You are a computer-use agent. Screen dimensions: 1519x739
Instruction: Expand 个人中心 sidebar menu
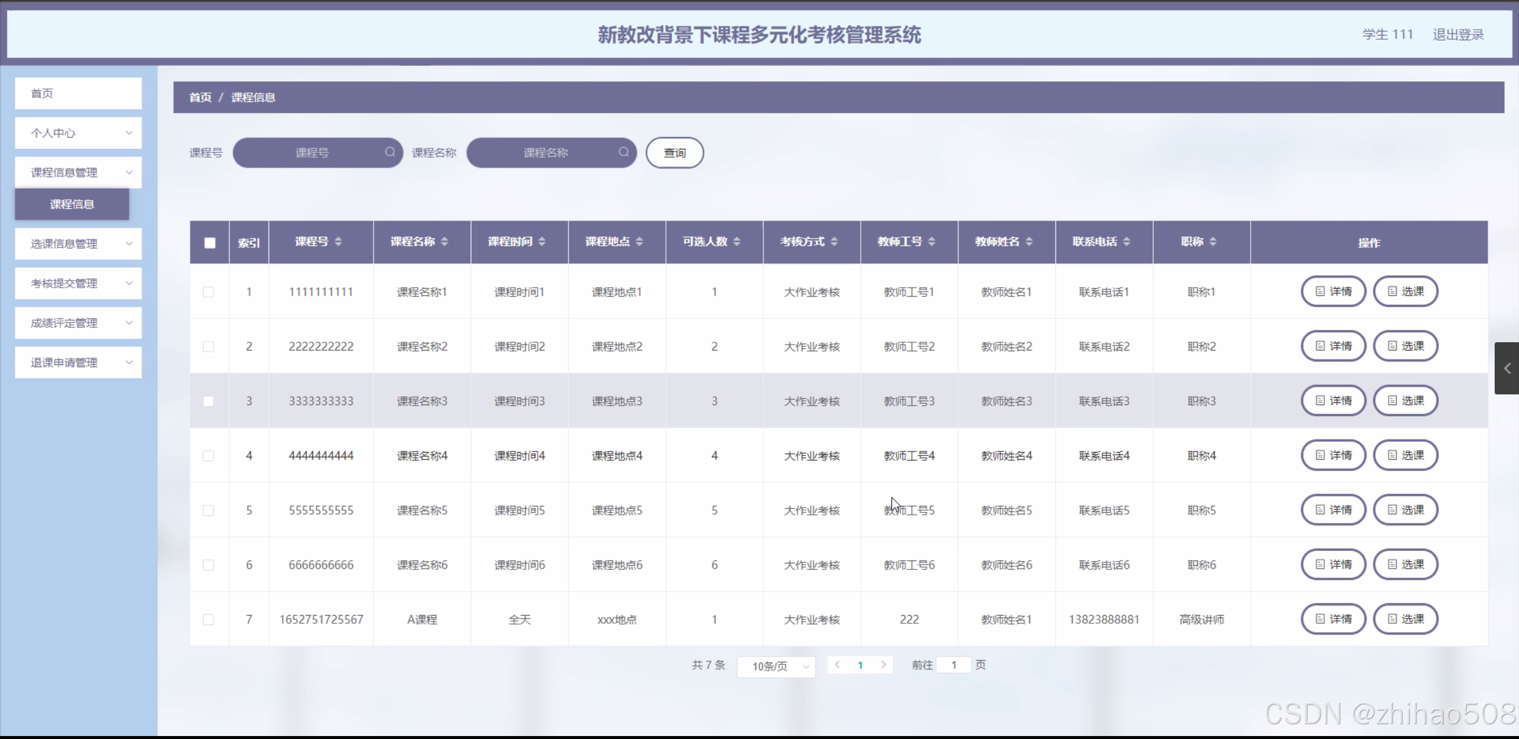click(x=78, y=133)
